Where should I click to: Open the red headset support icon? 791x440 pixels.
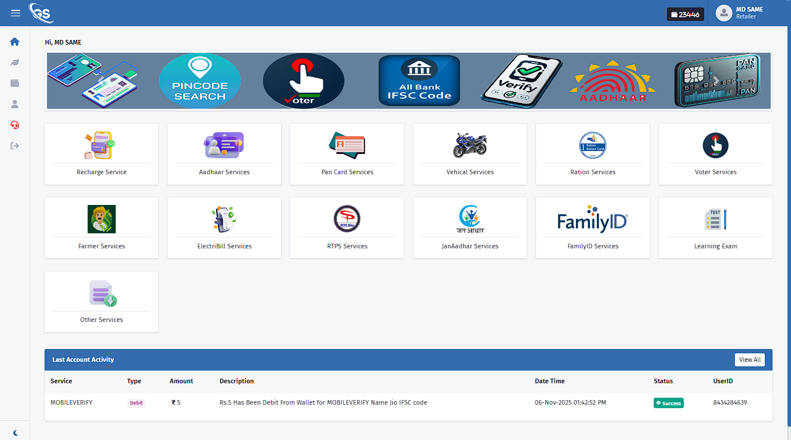[15, 125]
